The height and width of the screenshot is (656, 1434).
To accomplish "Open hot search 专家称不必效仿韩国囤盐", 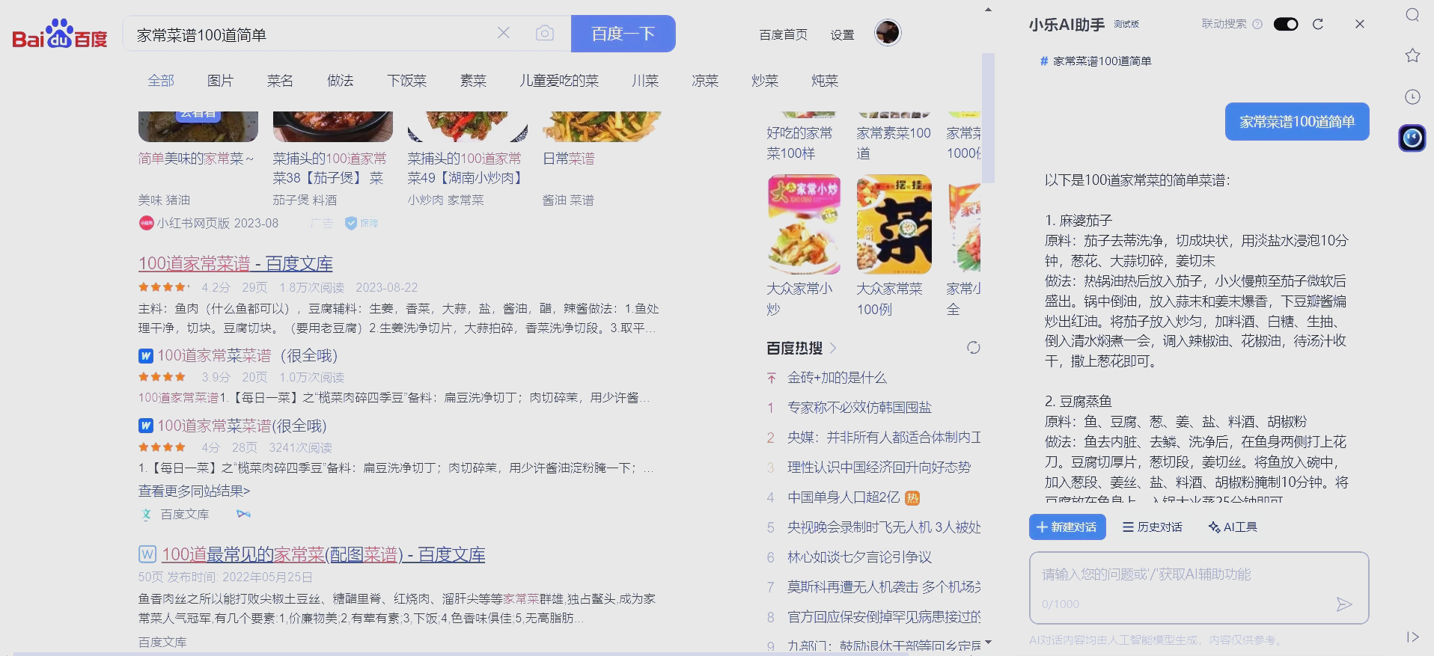I will (x=859, y=408).
